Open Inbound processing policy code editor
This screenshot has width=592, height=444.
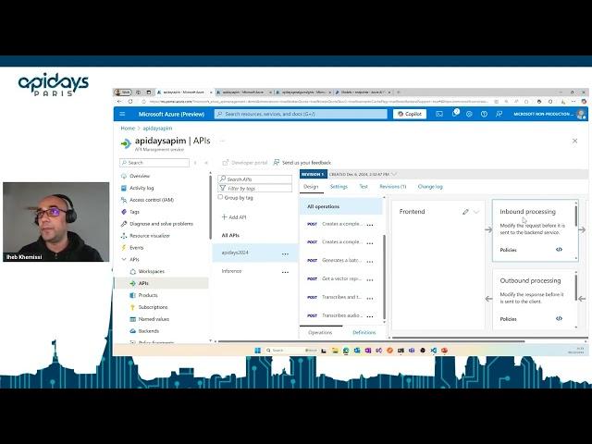(559, 250)
